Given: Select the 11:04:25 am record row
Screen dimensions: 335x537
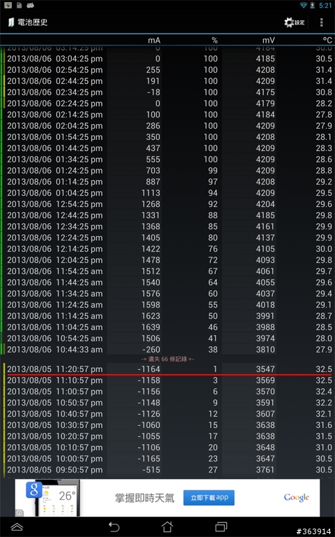Looking at the screenshot, I should [x=167, y=327].
